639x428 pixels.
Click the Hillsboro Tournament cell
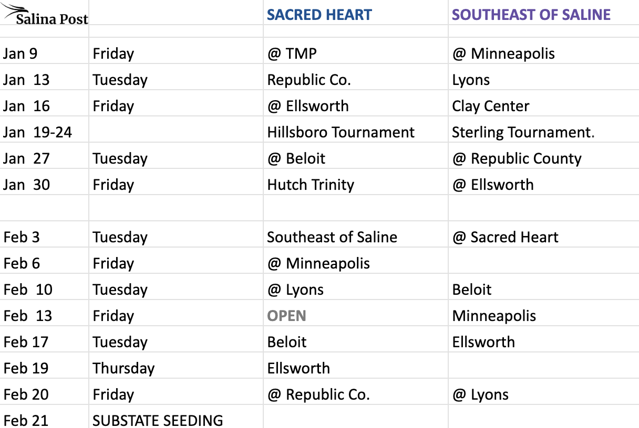(341, 132)
